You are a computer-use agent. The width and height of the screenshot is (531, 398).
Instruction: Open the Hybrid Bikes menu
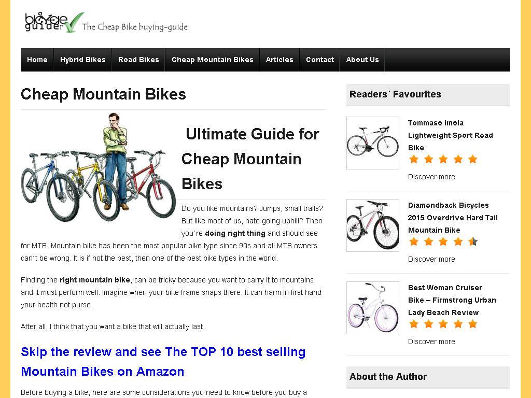pos(83,60)
